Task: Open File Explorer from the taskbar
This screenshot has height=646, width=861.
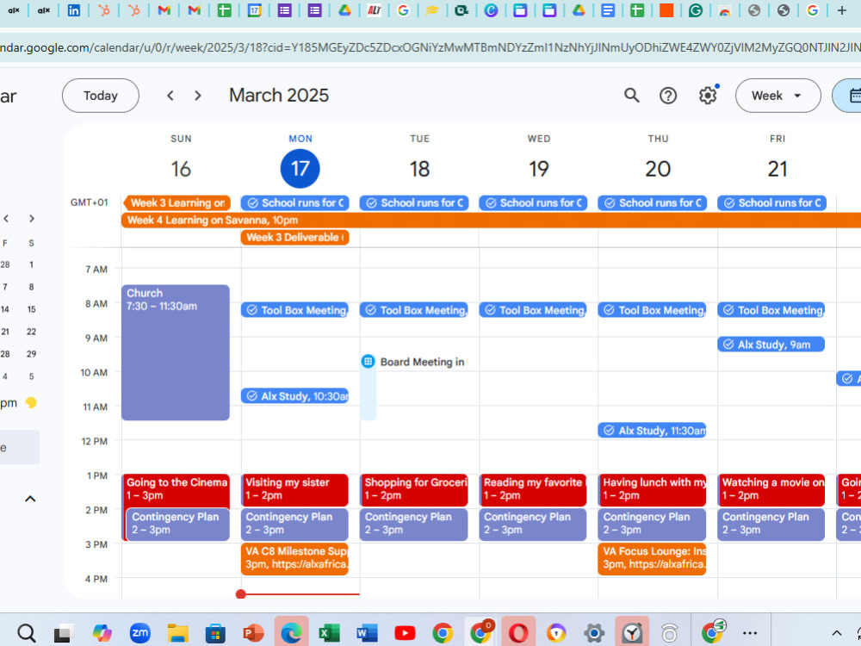Action: point(178,633)
